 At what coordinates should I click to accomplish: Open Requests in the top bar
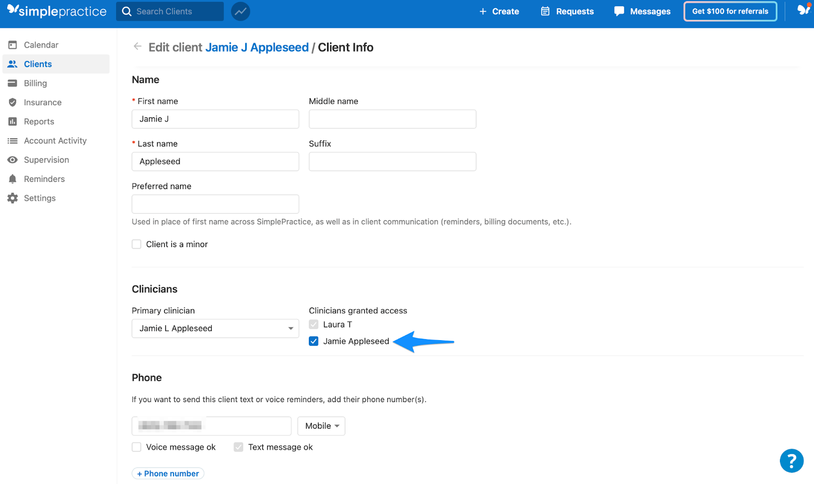click(x=575, y=11)
